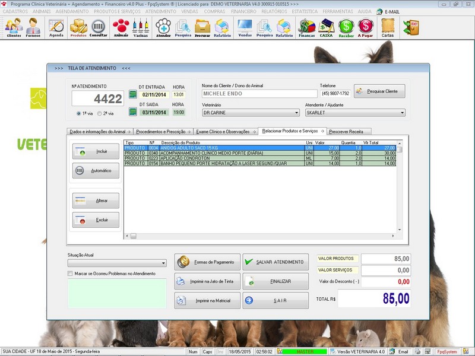Viewport: 475px width, 356px height.
Task: Click the Incluir button
Action: 96,151
